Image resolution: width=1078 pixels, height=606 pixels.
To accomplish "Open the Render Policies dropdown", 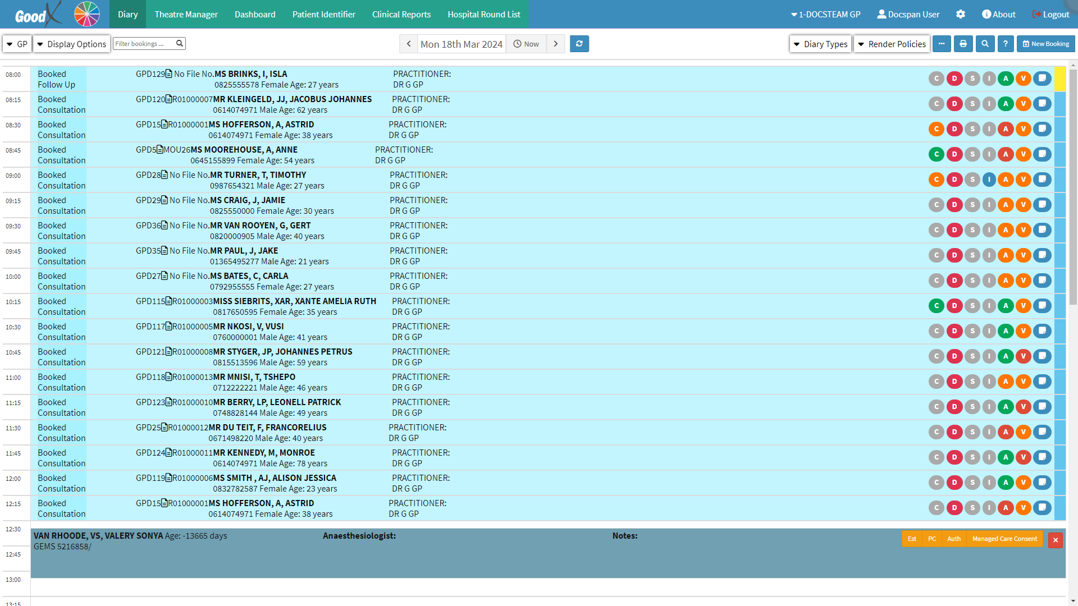I will click(892, 44).
